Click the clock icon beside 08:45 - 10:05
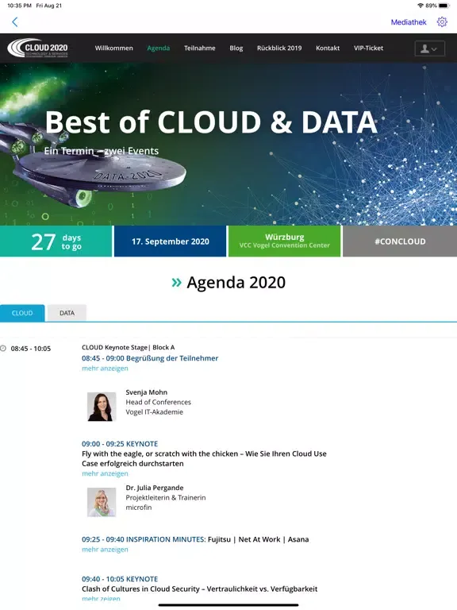This screenshot has width=457, height=610. point(3,348)
